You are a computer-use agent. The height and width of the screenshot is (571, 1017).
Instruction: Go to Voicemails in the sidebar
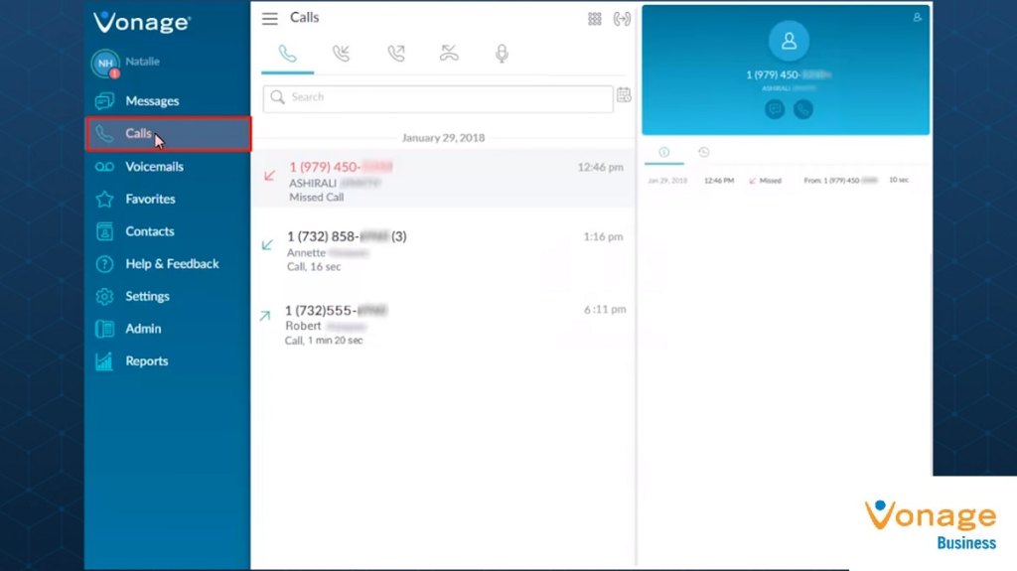click(x=154, y=167)
